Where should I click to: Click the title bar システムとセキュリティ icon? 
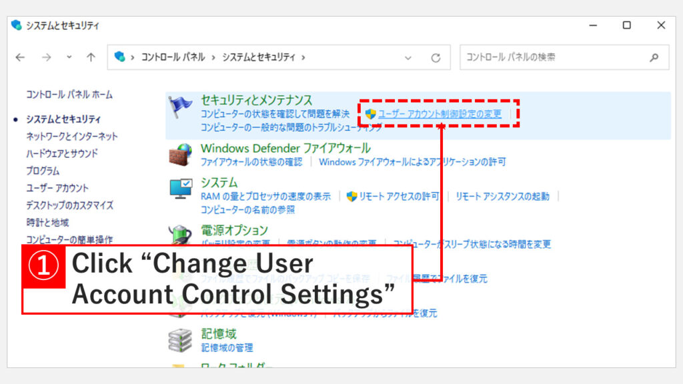click(17, 25)
